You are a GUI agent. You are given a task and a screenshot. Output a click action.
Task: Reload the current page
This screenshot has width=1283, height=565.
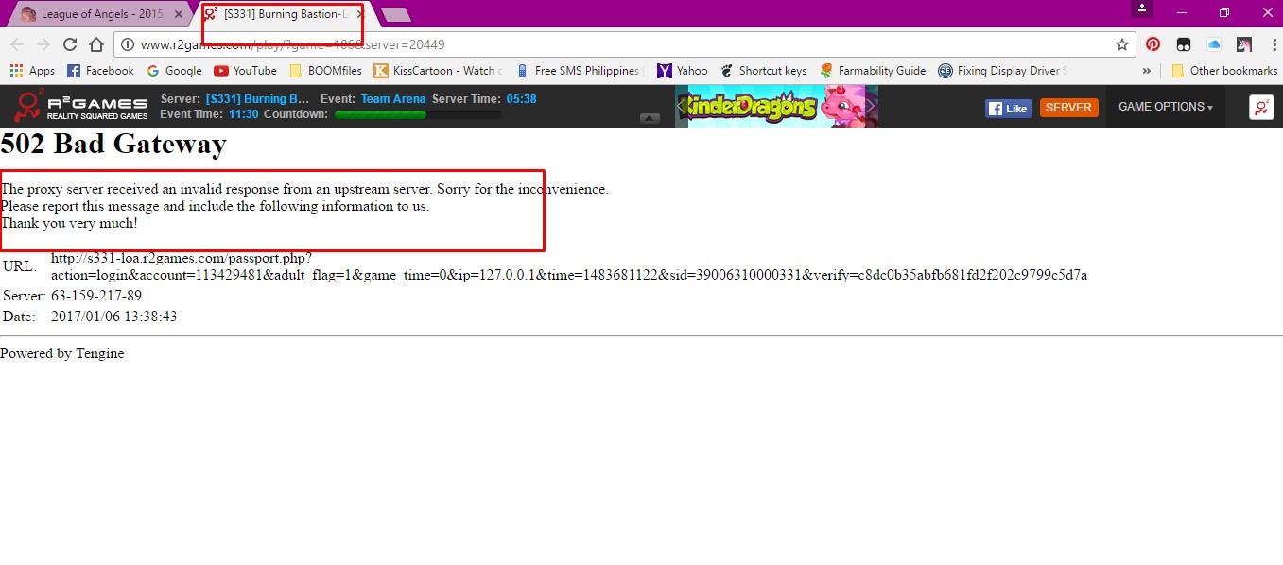[70, 44]
